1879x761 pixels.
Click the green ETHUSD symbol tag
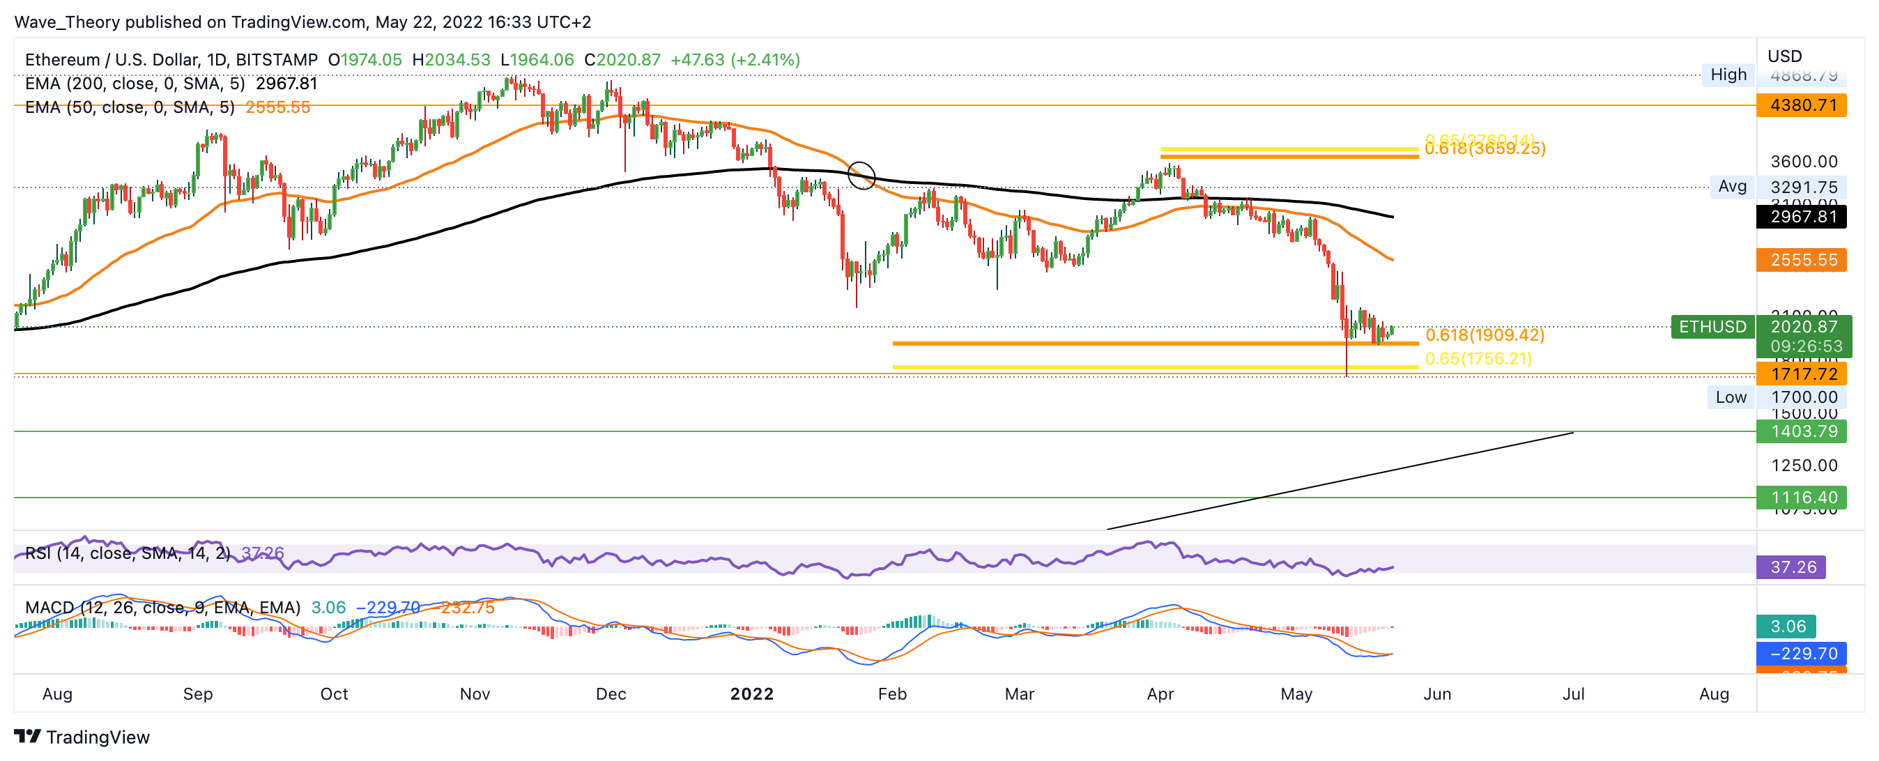1712,327
